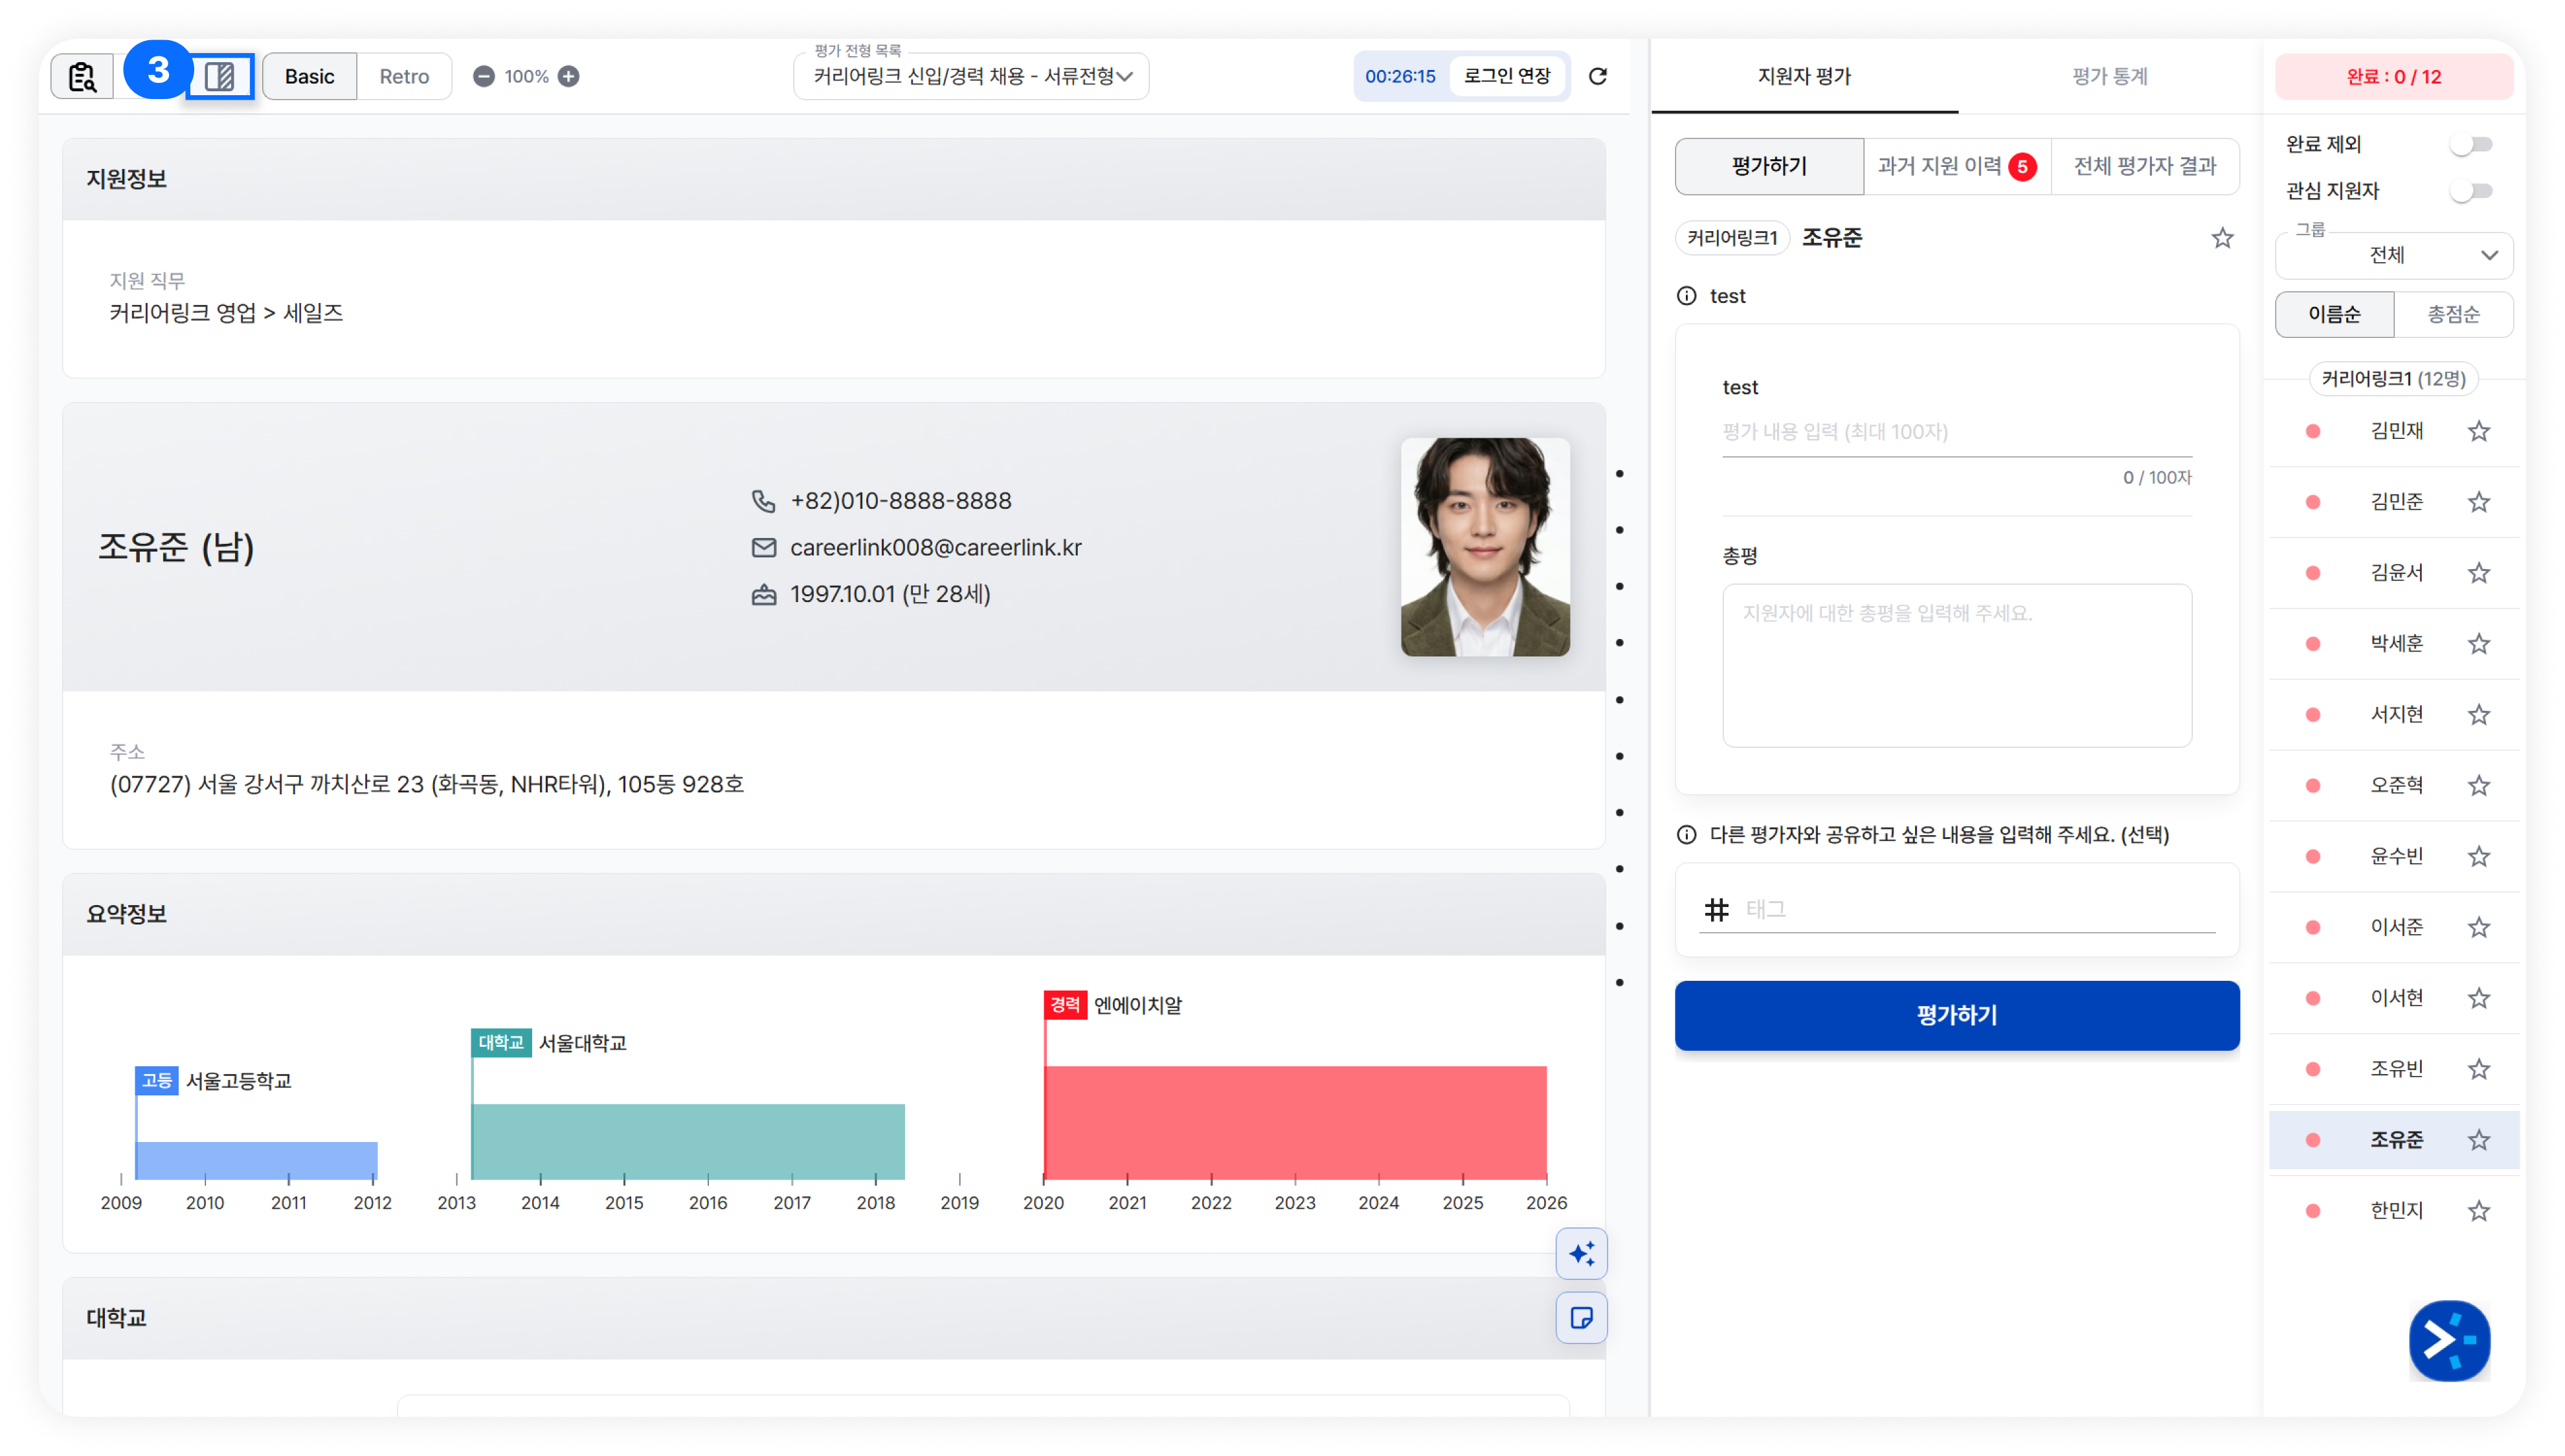This screenshot has width=2565, height=1456.
Task: Mark 김민재 as favorite with star
Action: pos(2478,431)
